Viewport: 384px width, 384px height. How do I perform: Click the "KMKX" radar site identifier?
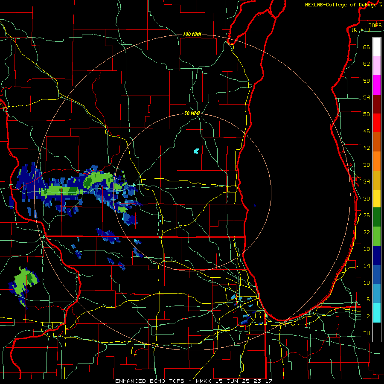point(204,381)
